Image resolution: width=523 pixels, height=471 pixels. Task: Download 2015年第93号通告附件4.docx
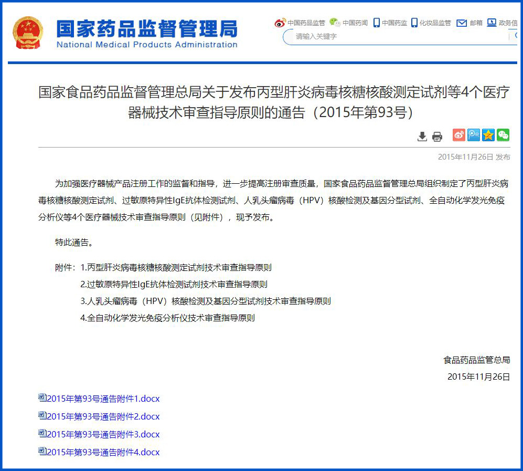(x=103, y=452)
